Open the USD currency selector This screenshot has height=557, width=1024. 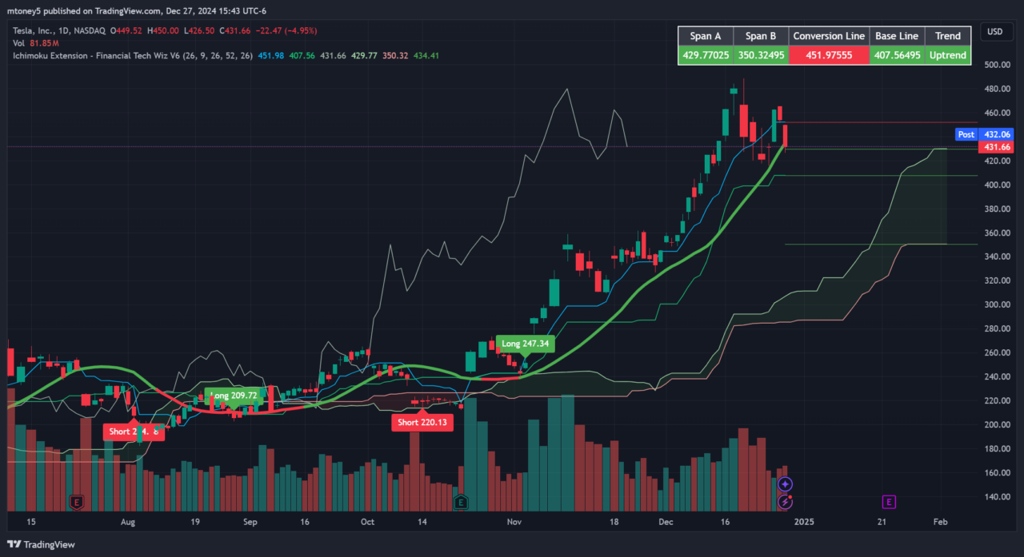pyautogui.click(x=995, y=32)
